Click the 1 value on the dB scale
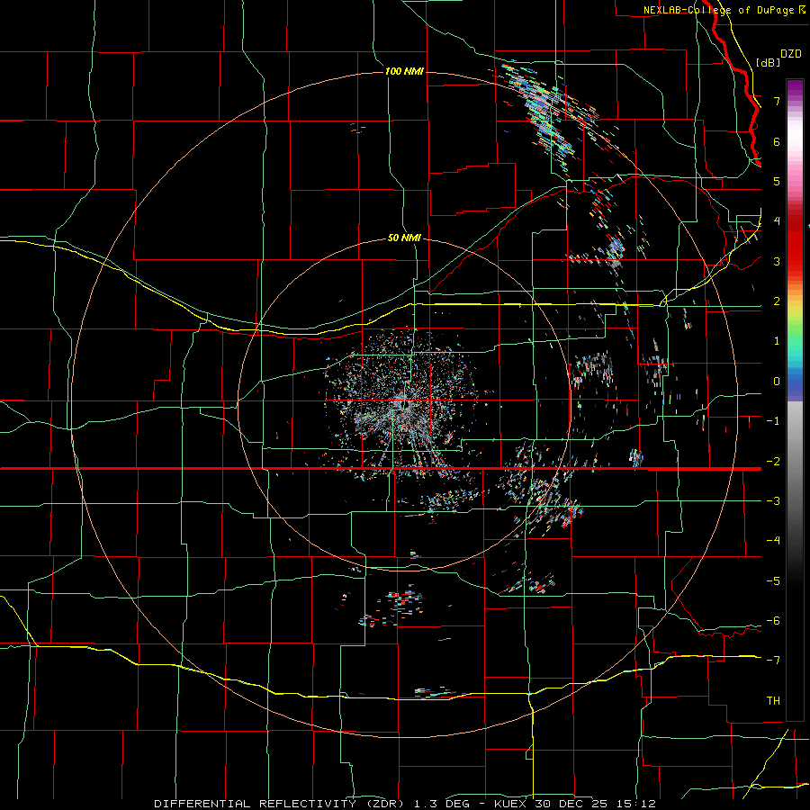The height and width of the screenshot is (810, 810). click(x=777, y=341)
